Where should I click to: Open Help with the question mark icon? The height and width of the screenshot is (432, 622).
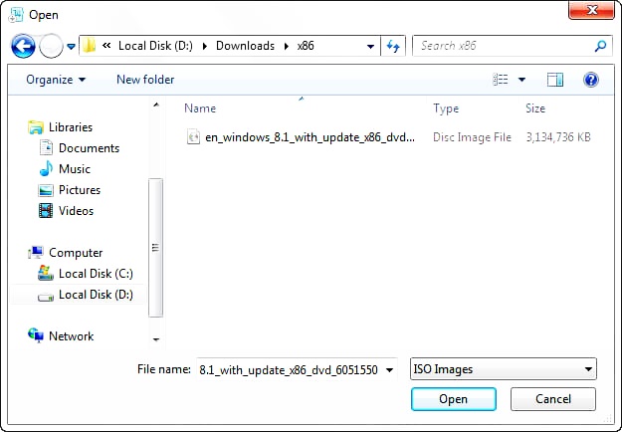tap(591, 80)
